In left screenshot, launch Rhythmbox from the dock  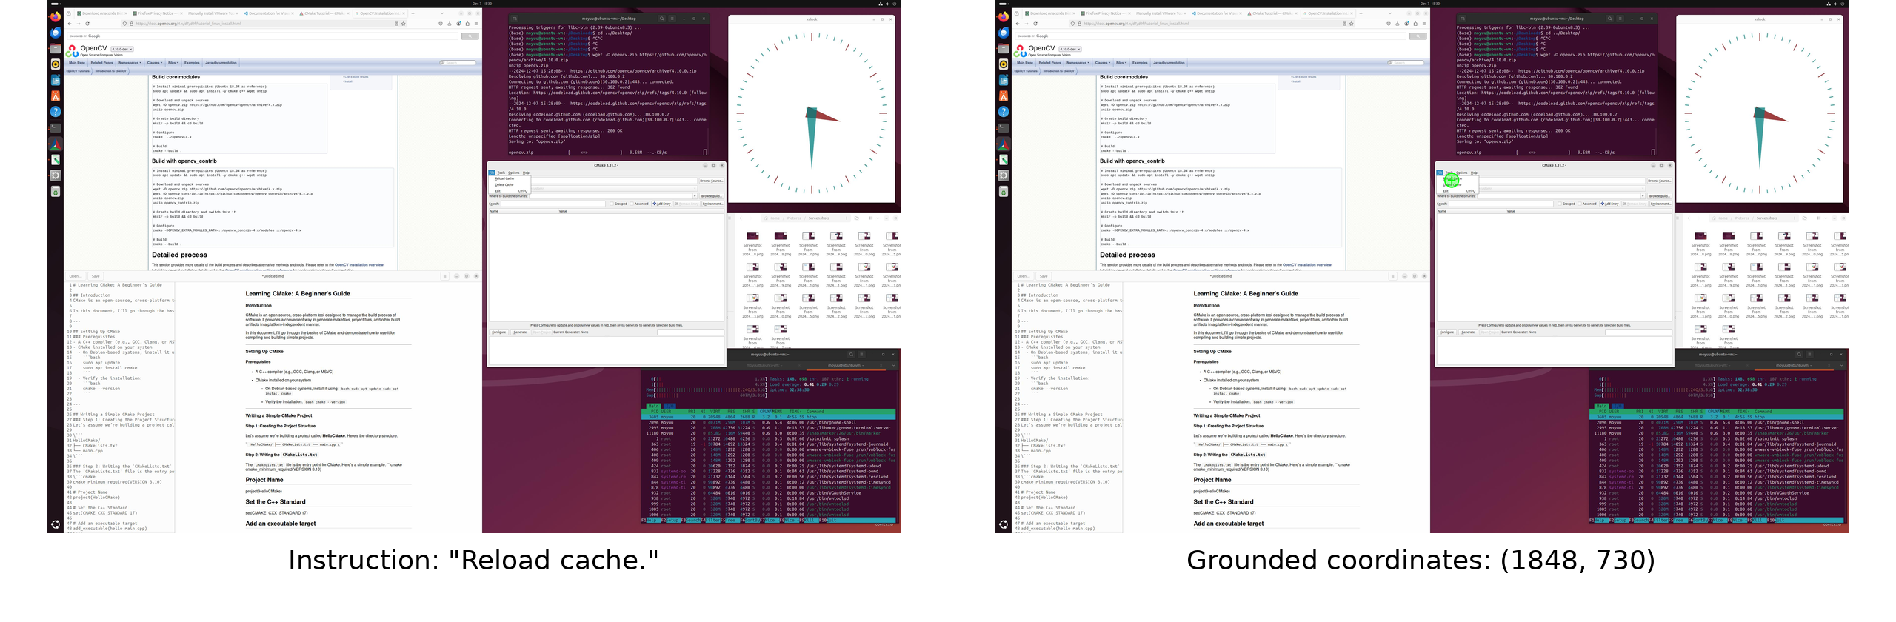56,64
